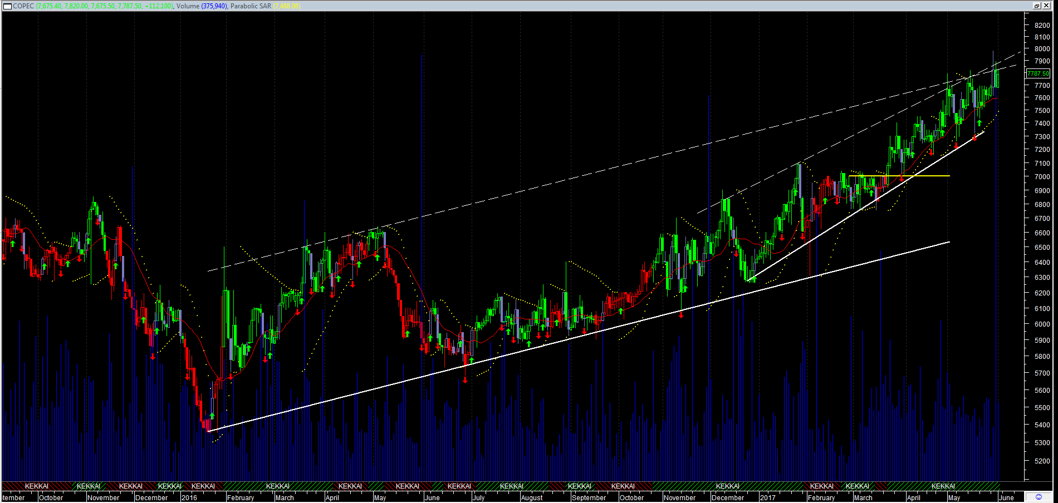The width and height of the screenshot is (1058, 503).
Task: Click the 5200 level on price axis
Action: (x=1042, y=461)
